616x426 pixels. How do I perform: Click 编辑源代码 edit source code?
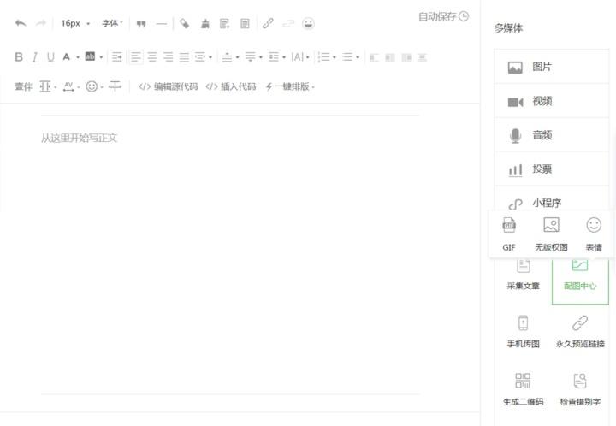point(169,86)
